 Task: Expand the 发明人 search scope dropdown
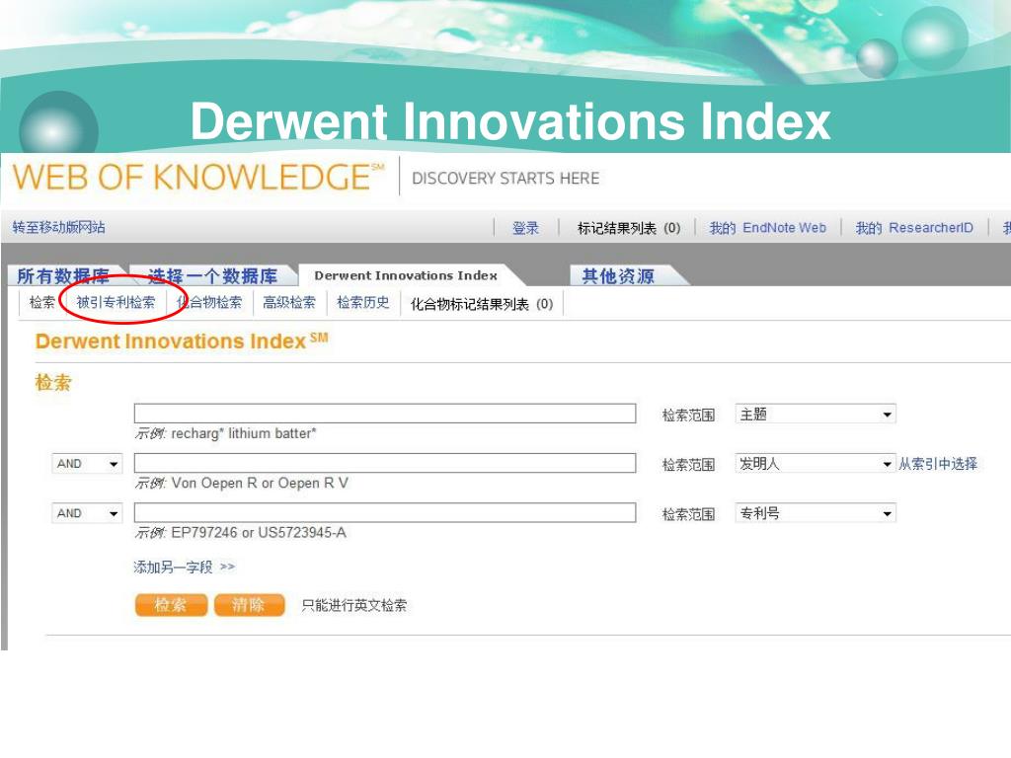(816, 464)
